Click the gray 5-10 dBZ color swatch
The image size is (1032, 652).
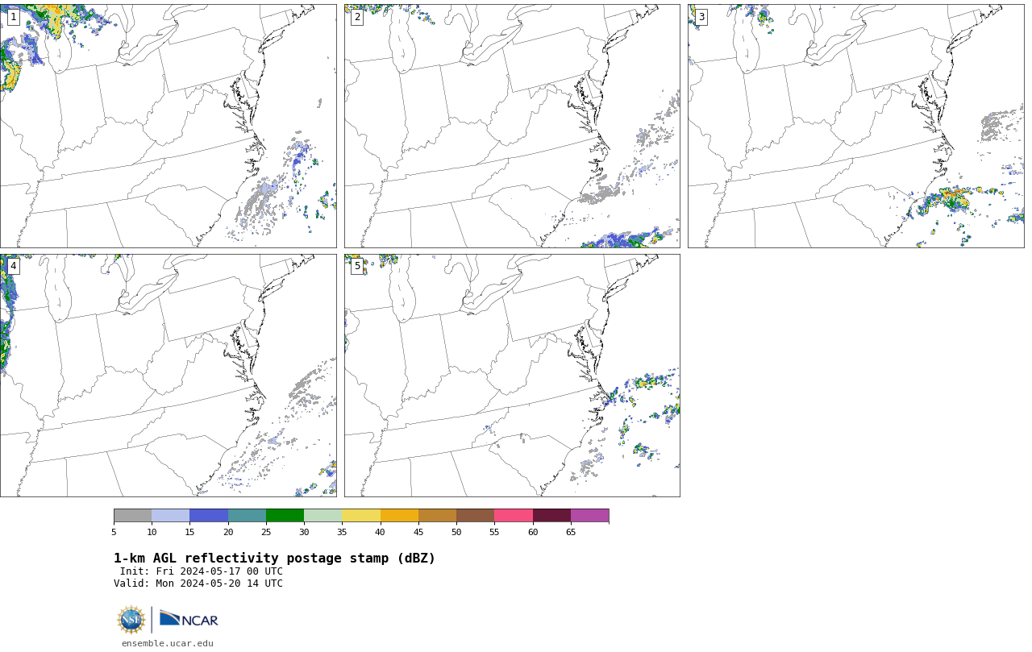[x=132, y=516]
